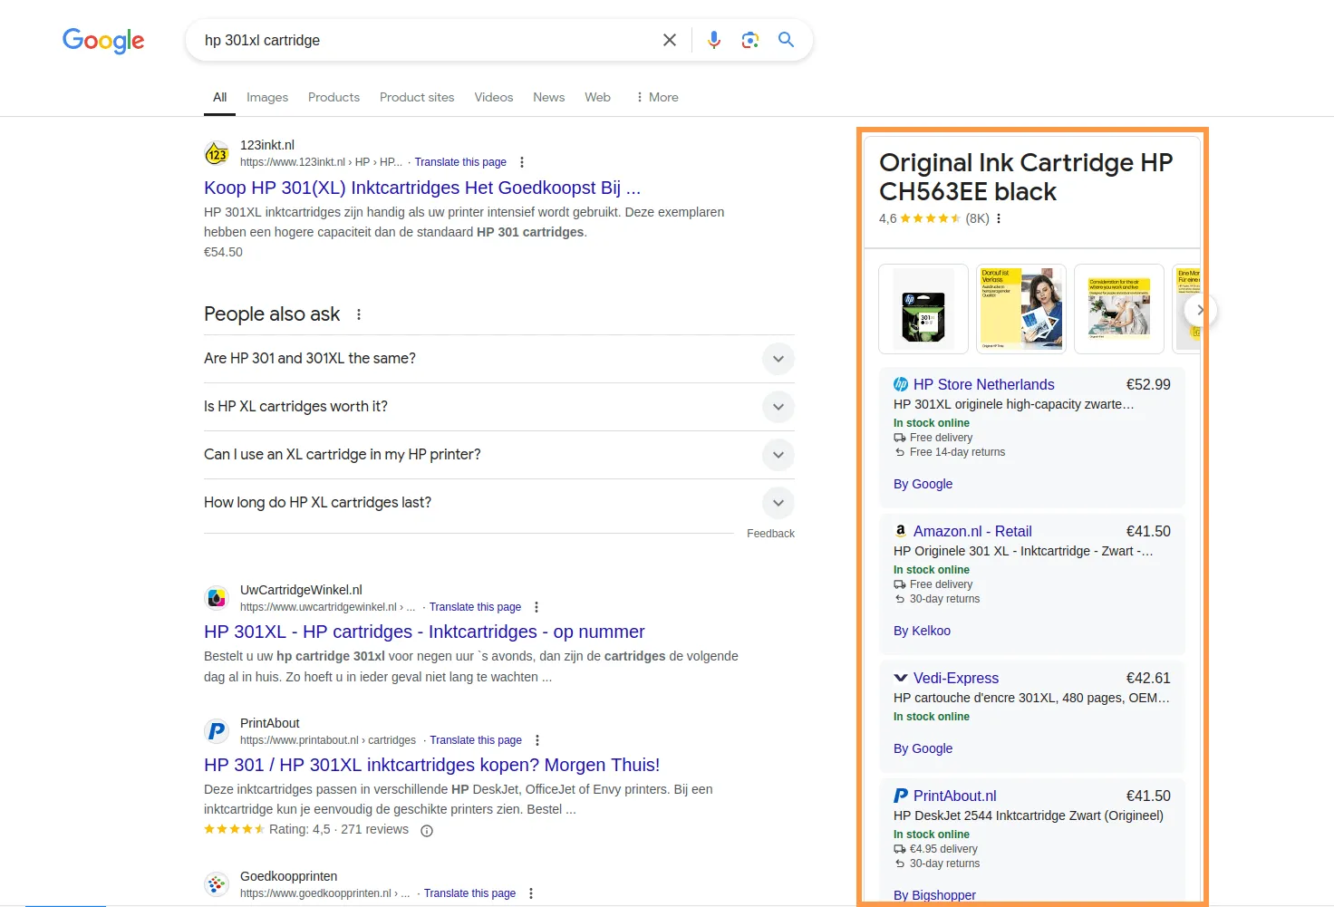Click the PrintAbout favicon
Viewport: 1334px width, 907px height.
click(216, 730)
